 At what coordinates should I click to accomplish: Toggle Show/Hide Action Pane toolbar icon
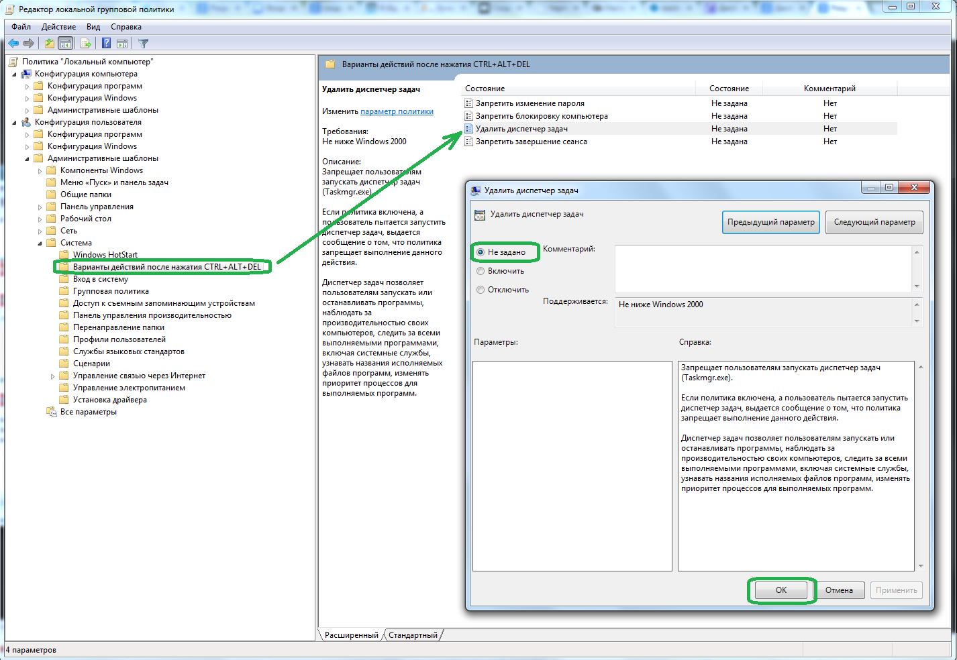point(122,44)
